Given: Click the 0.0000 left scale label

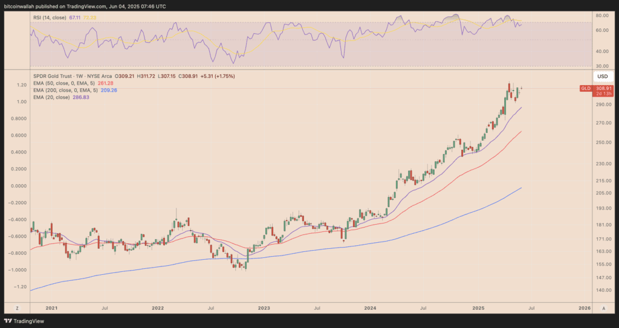Looking at the screenshot, I should click(19, 186).
